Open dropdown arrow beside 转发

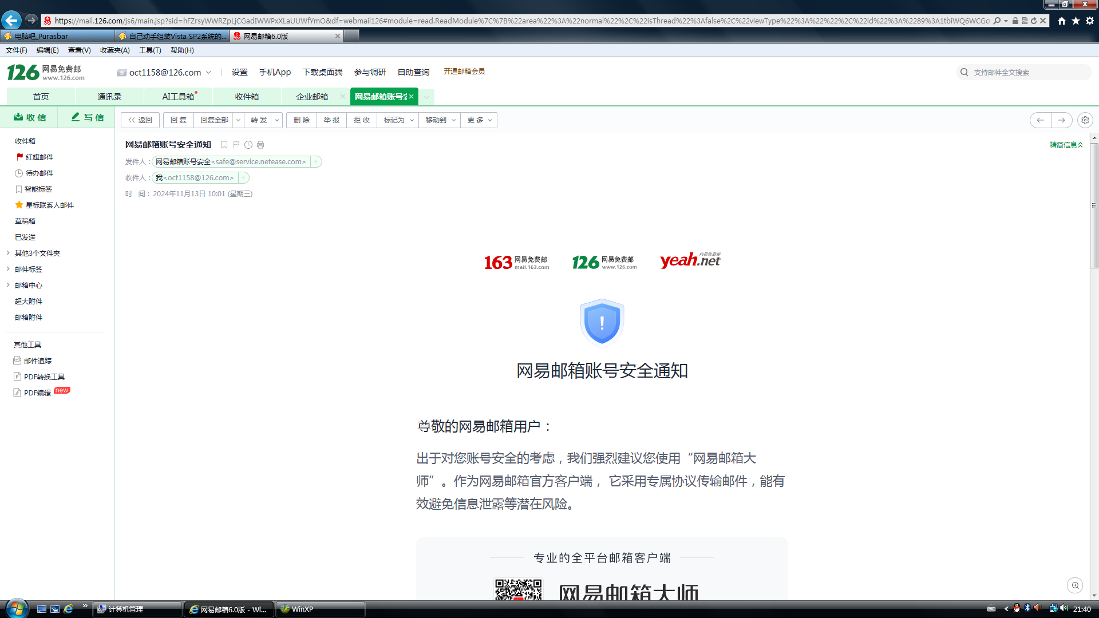click(x=277, y=120)
